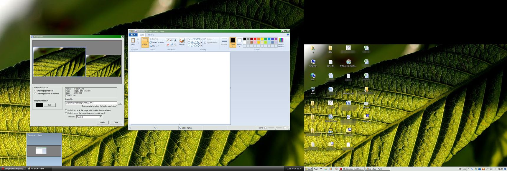Switch to the Widok ribbon tab

pyautogui.click(x=151, y=35)
